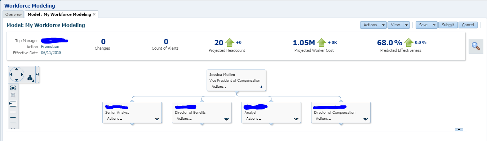
Task: Open Actions menu on Analyst node
Action: tap(254, 119)
